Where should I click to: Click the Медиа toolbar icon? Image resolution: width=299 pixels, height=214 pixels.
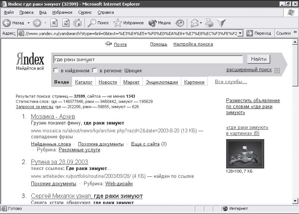coord(153,23)
